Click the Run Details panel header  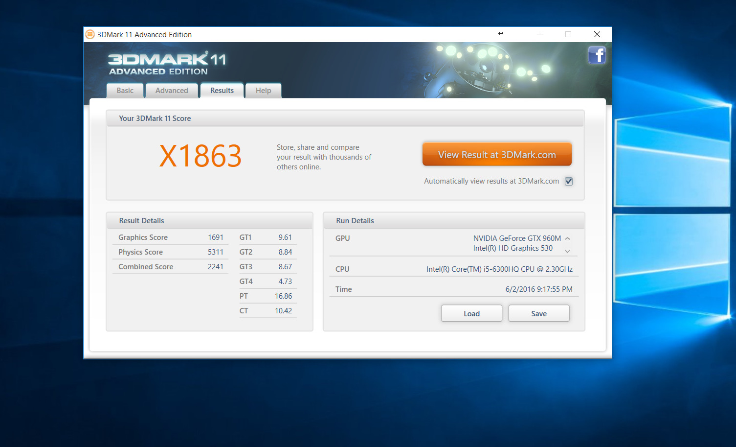click(454, 221)
